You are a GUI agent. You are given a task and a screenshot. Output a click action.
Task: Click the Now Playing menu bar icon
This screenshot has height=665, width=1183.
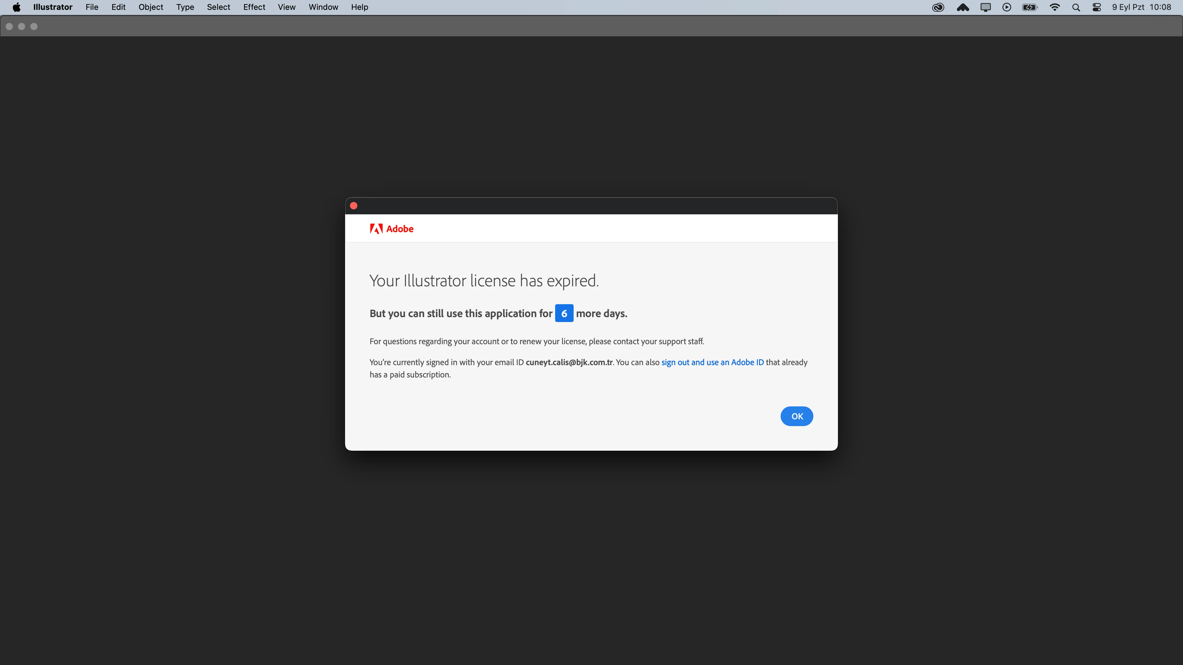pos(1006,7)
